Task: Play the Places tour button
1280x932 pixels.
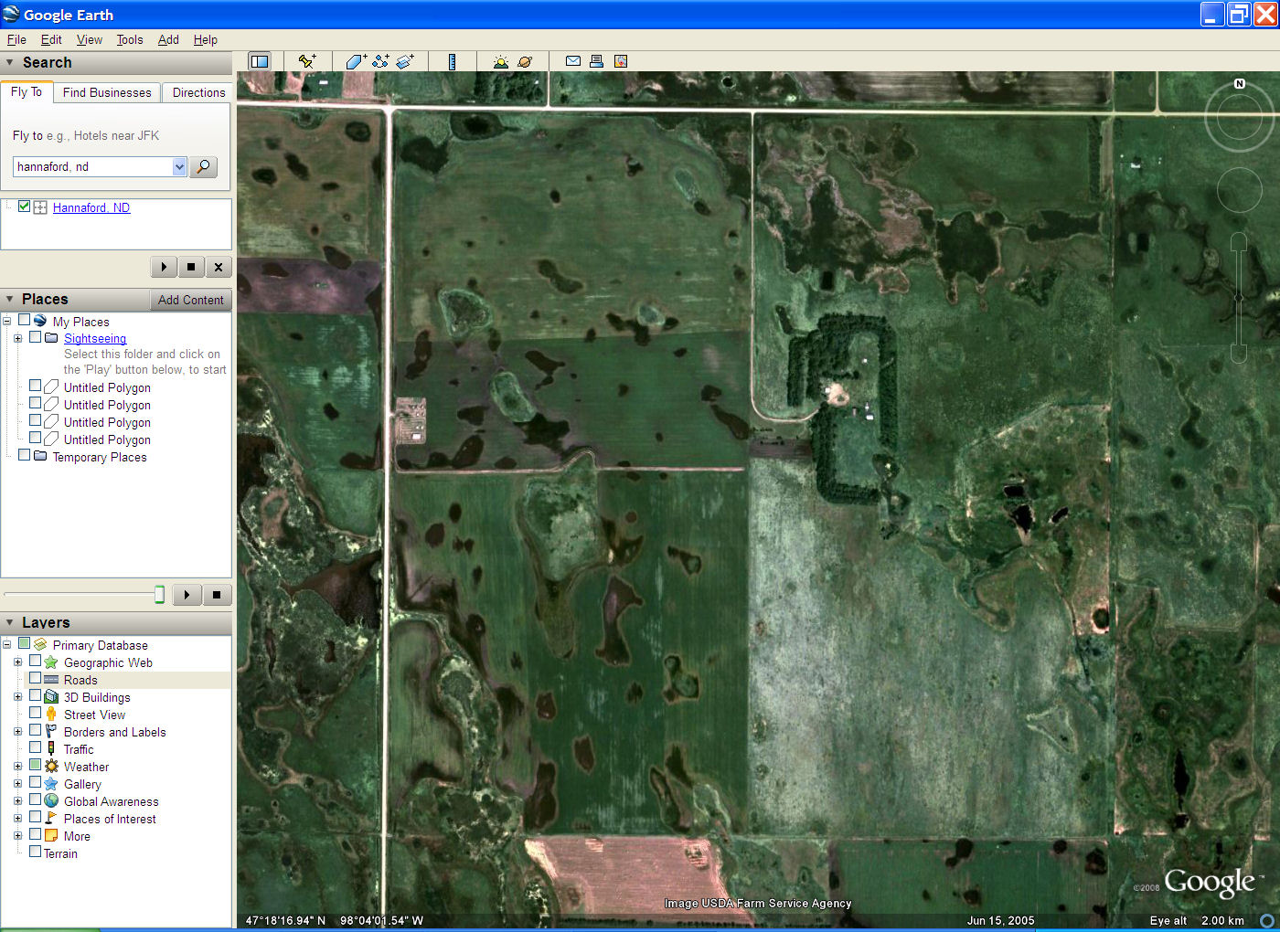Action: coord(187,595)
